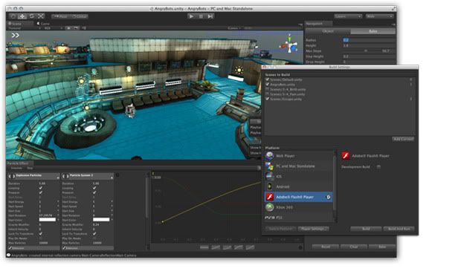
Task: Toggle Prewarm checkbox for Explosion Particles
Action: point(41,192)
